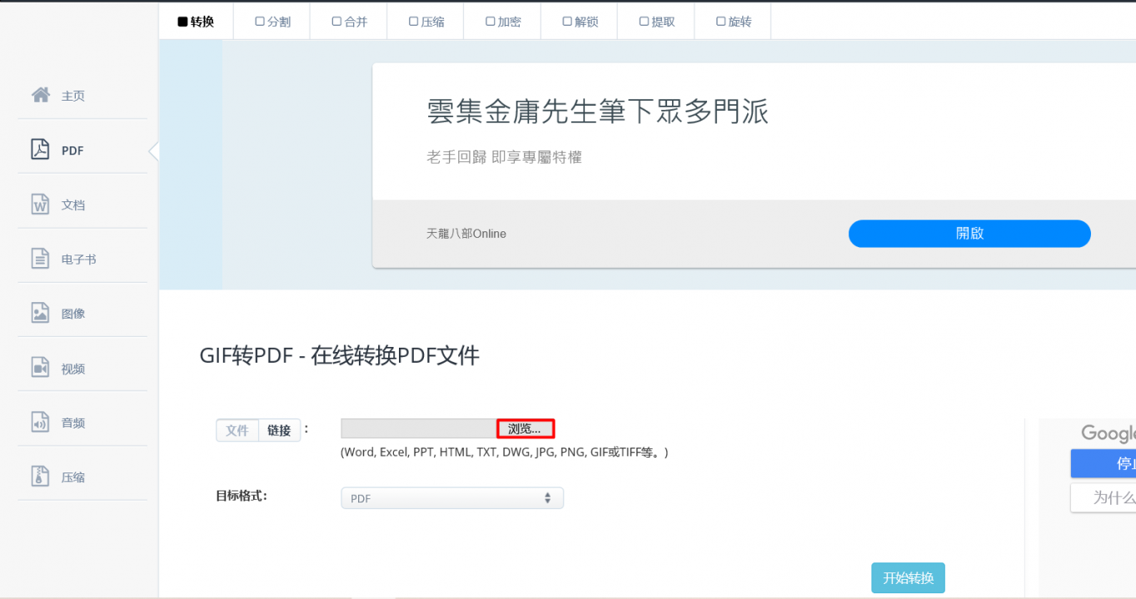Click the audio speaker icon in sidebar

[40, 423]
